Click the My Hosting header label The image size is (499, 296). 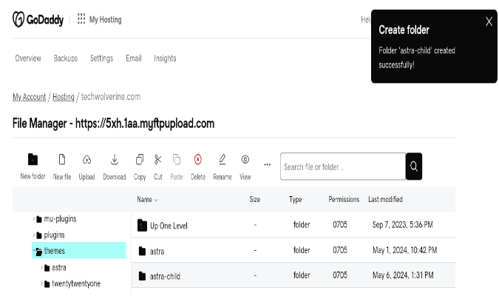pyautogui.click(x=105, y=20)
